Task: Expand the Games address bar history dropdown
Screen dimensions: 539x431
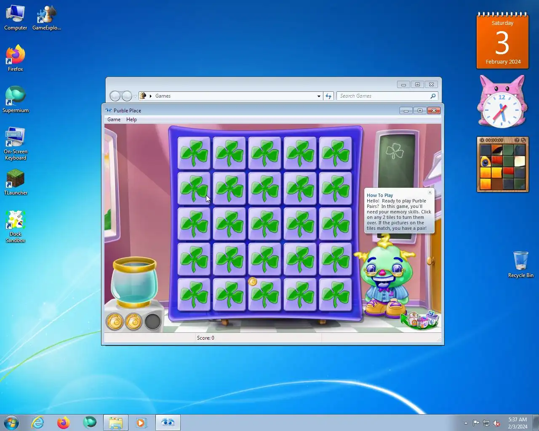Action: (x=319, y=96)
